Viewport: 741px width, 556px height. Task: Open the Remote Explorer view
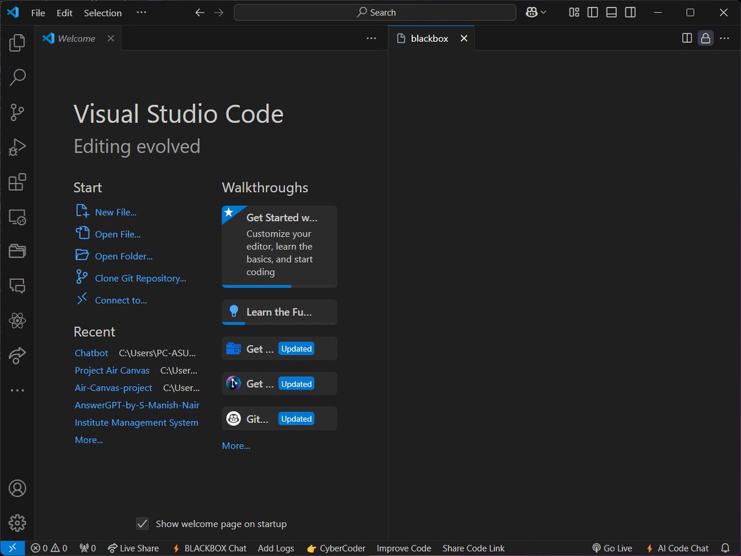pyautogui.click(x=17, y=217)
